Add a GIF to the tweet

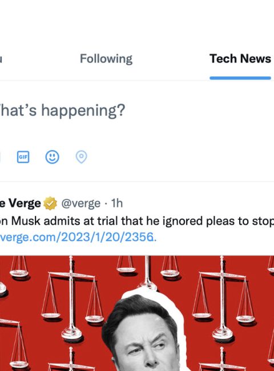pos(23,157)
